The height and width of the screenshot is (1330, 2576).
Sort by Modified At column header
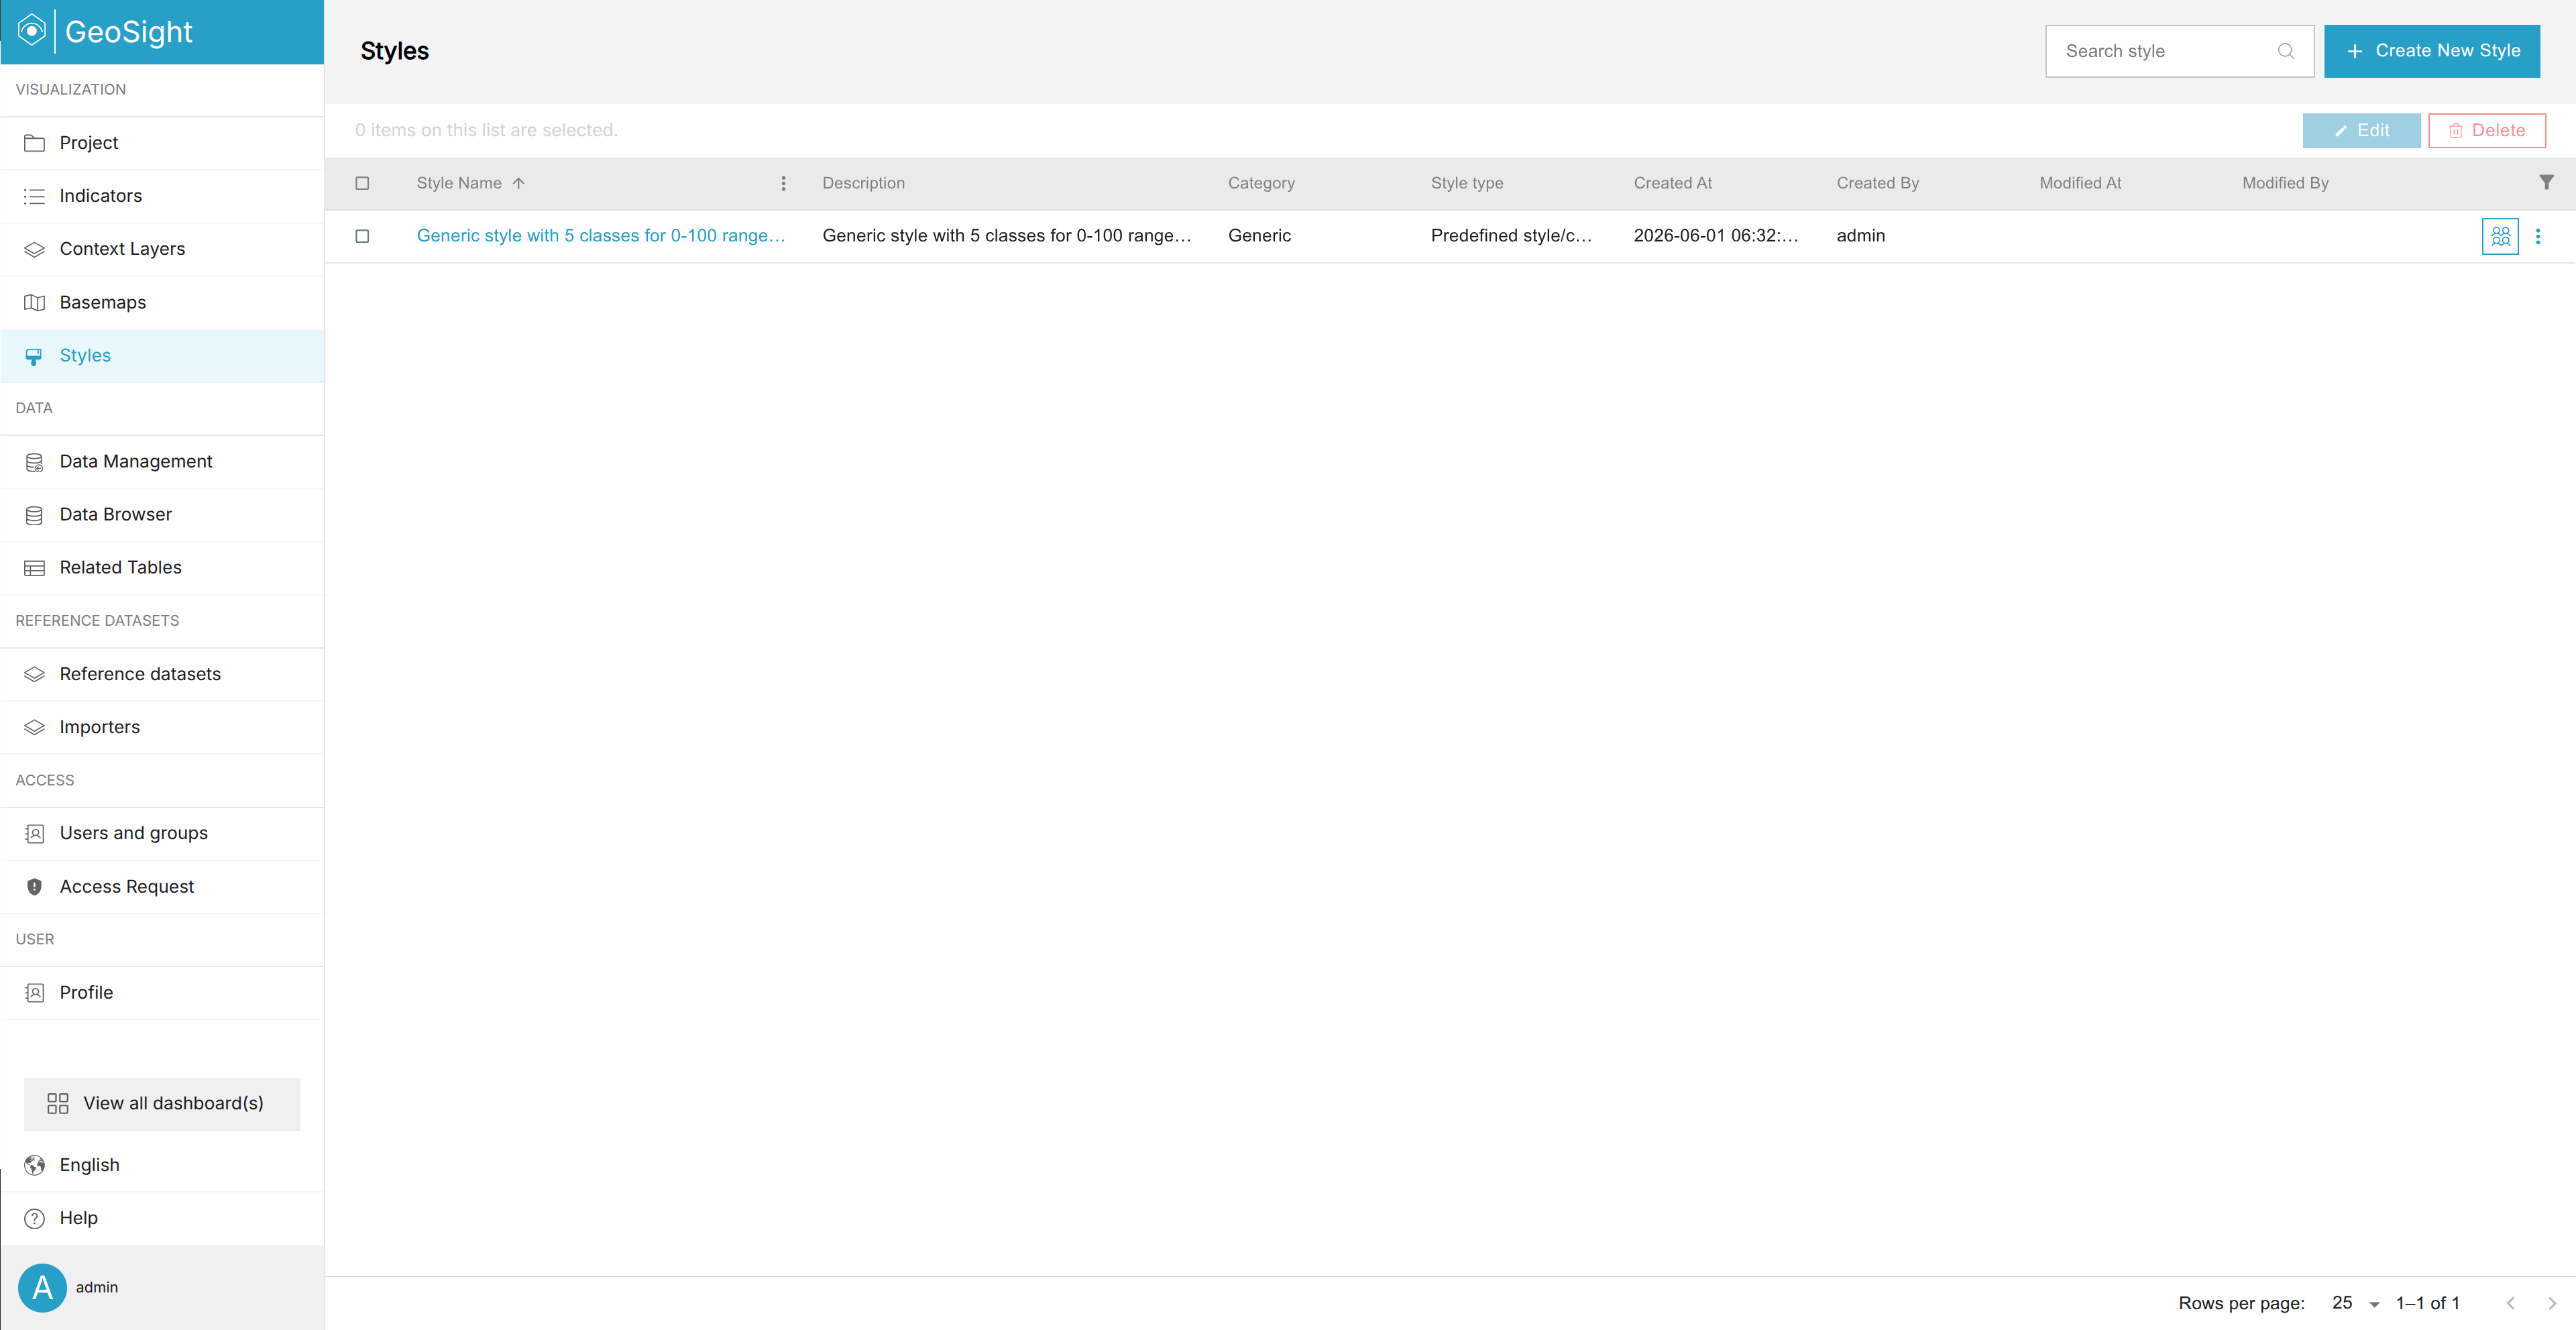[2080, 183]
